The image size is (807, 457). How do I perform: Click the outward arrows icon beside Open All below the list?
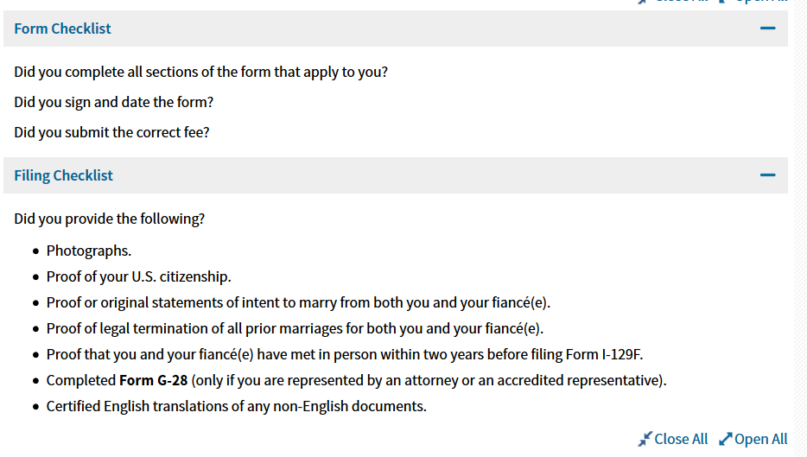(725, 439)
